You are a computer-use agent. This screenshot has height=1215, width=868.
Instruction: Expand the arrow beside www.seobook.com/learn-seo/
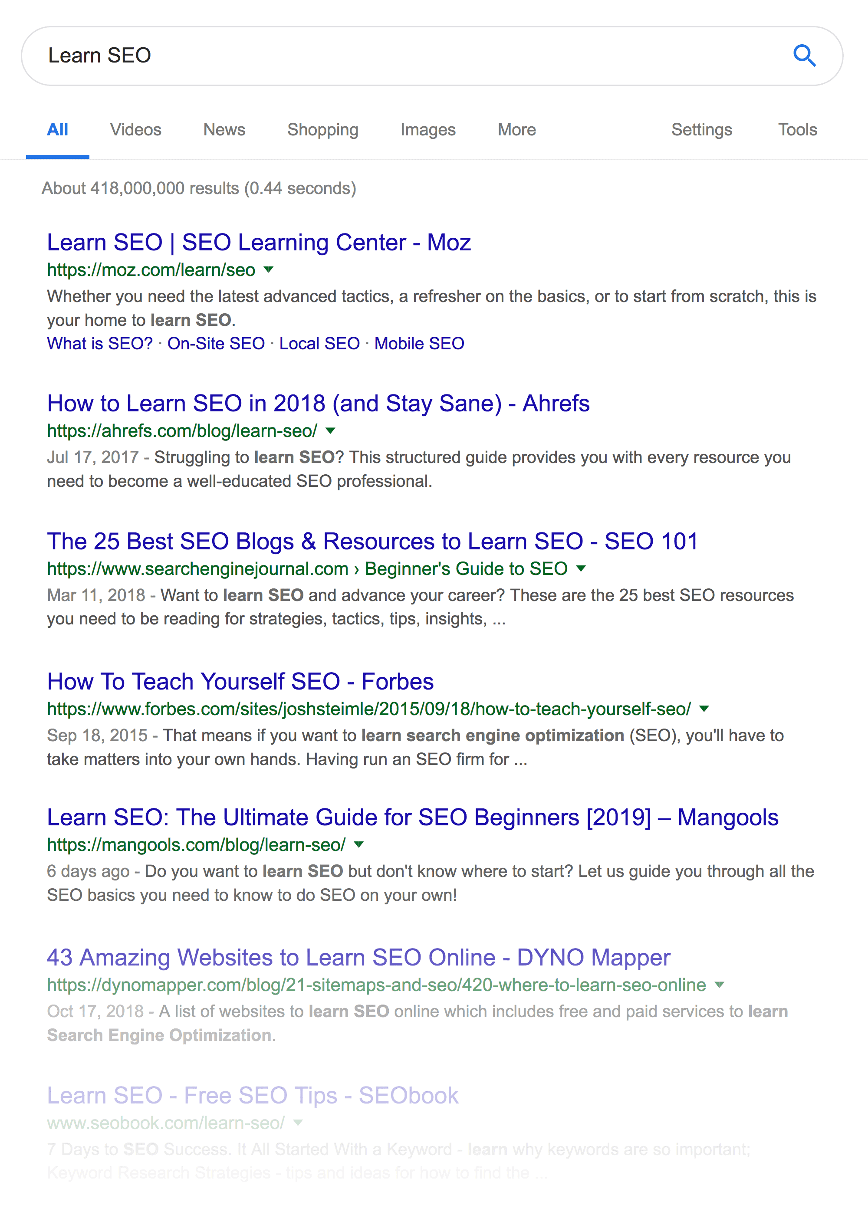coord(298,1122)
